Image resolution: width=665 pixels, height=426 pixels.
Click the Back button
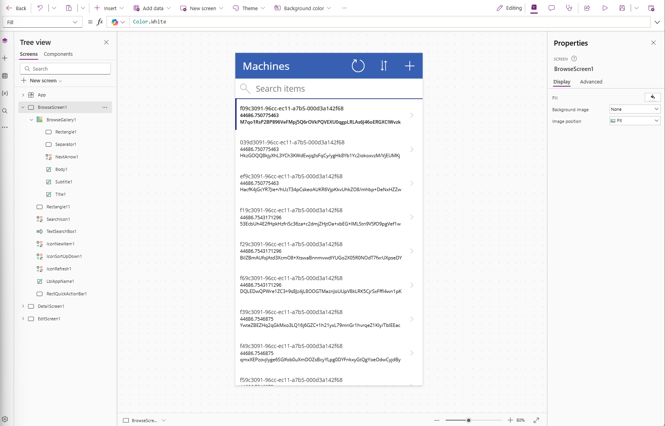[x=16, y=8]
